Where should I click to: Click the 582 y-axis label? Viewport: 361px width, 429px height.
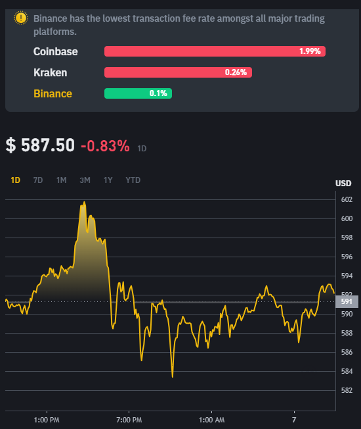tap(347, 390)
